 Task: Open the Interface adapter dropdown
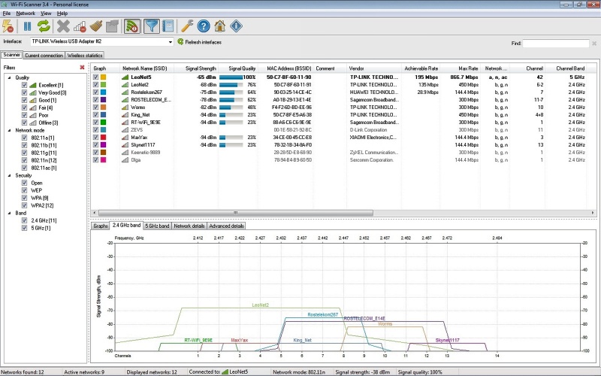pos(171,42)
